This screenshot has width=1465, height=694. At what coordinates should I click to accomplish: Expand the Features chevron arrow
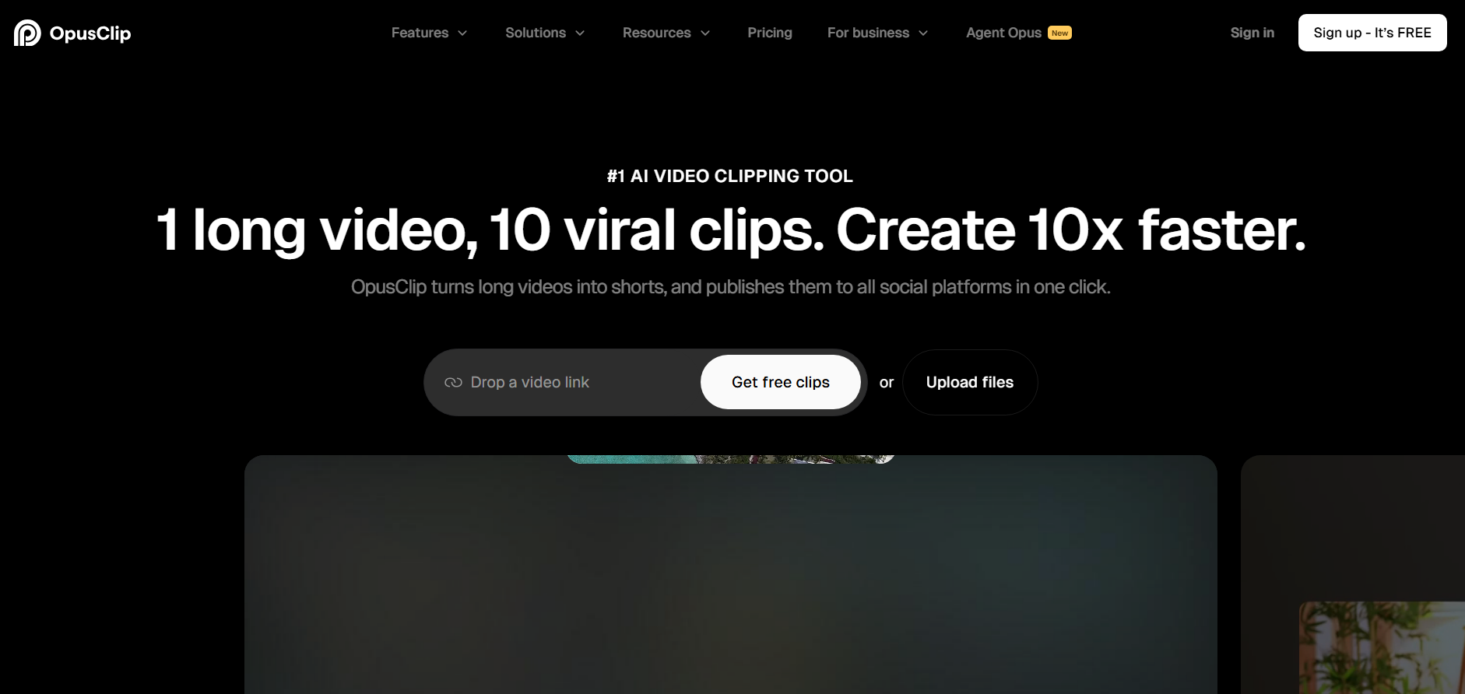click(x=462, y=33)
